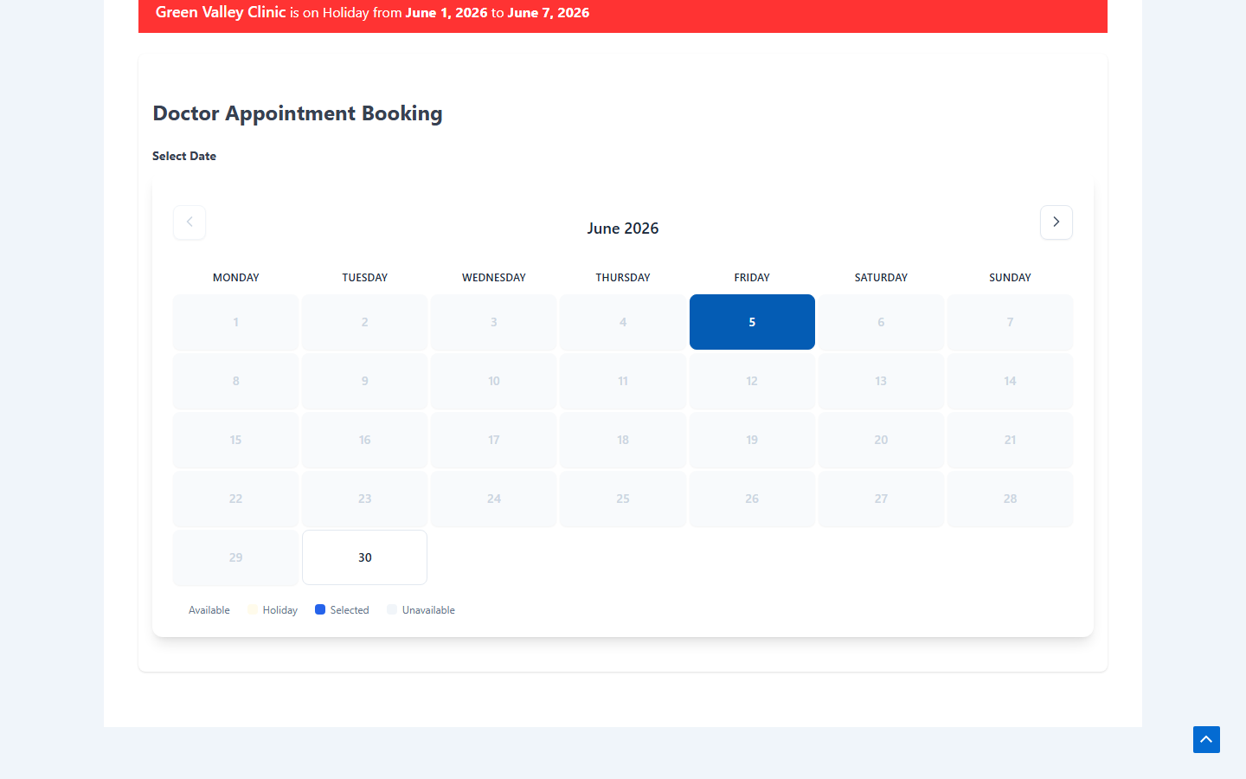
Task: Click June 11 date cell
Action: click(623, 381)
